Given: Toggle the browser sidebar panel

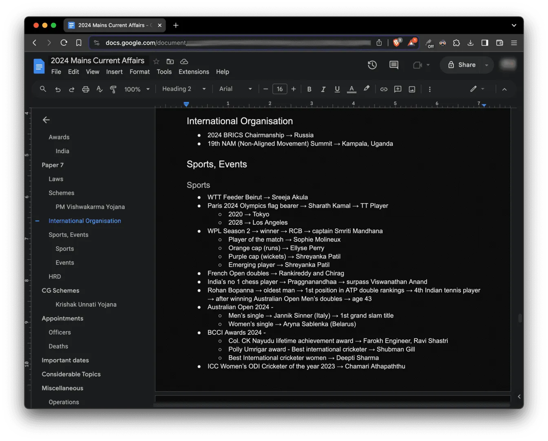Looking at the screenshot, I should pyautogui.click(x=485, y=43).
